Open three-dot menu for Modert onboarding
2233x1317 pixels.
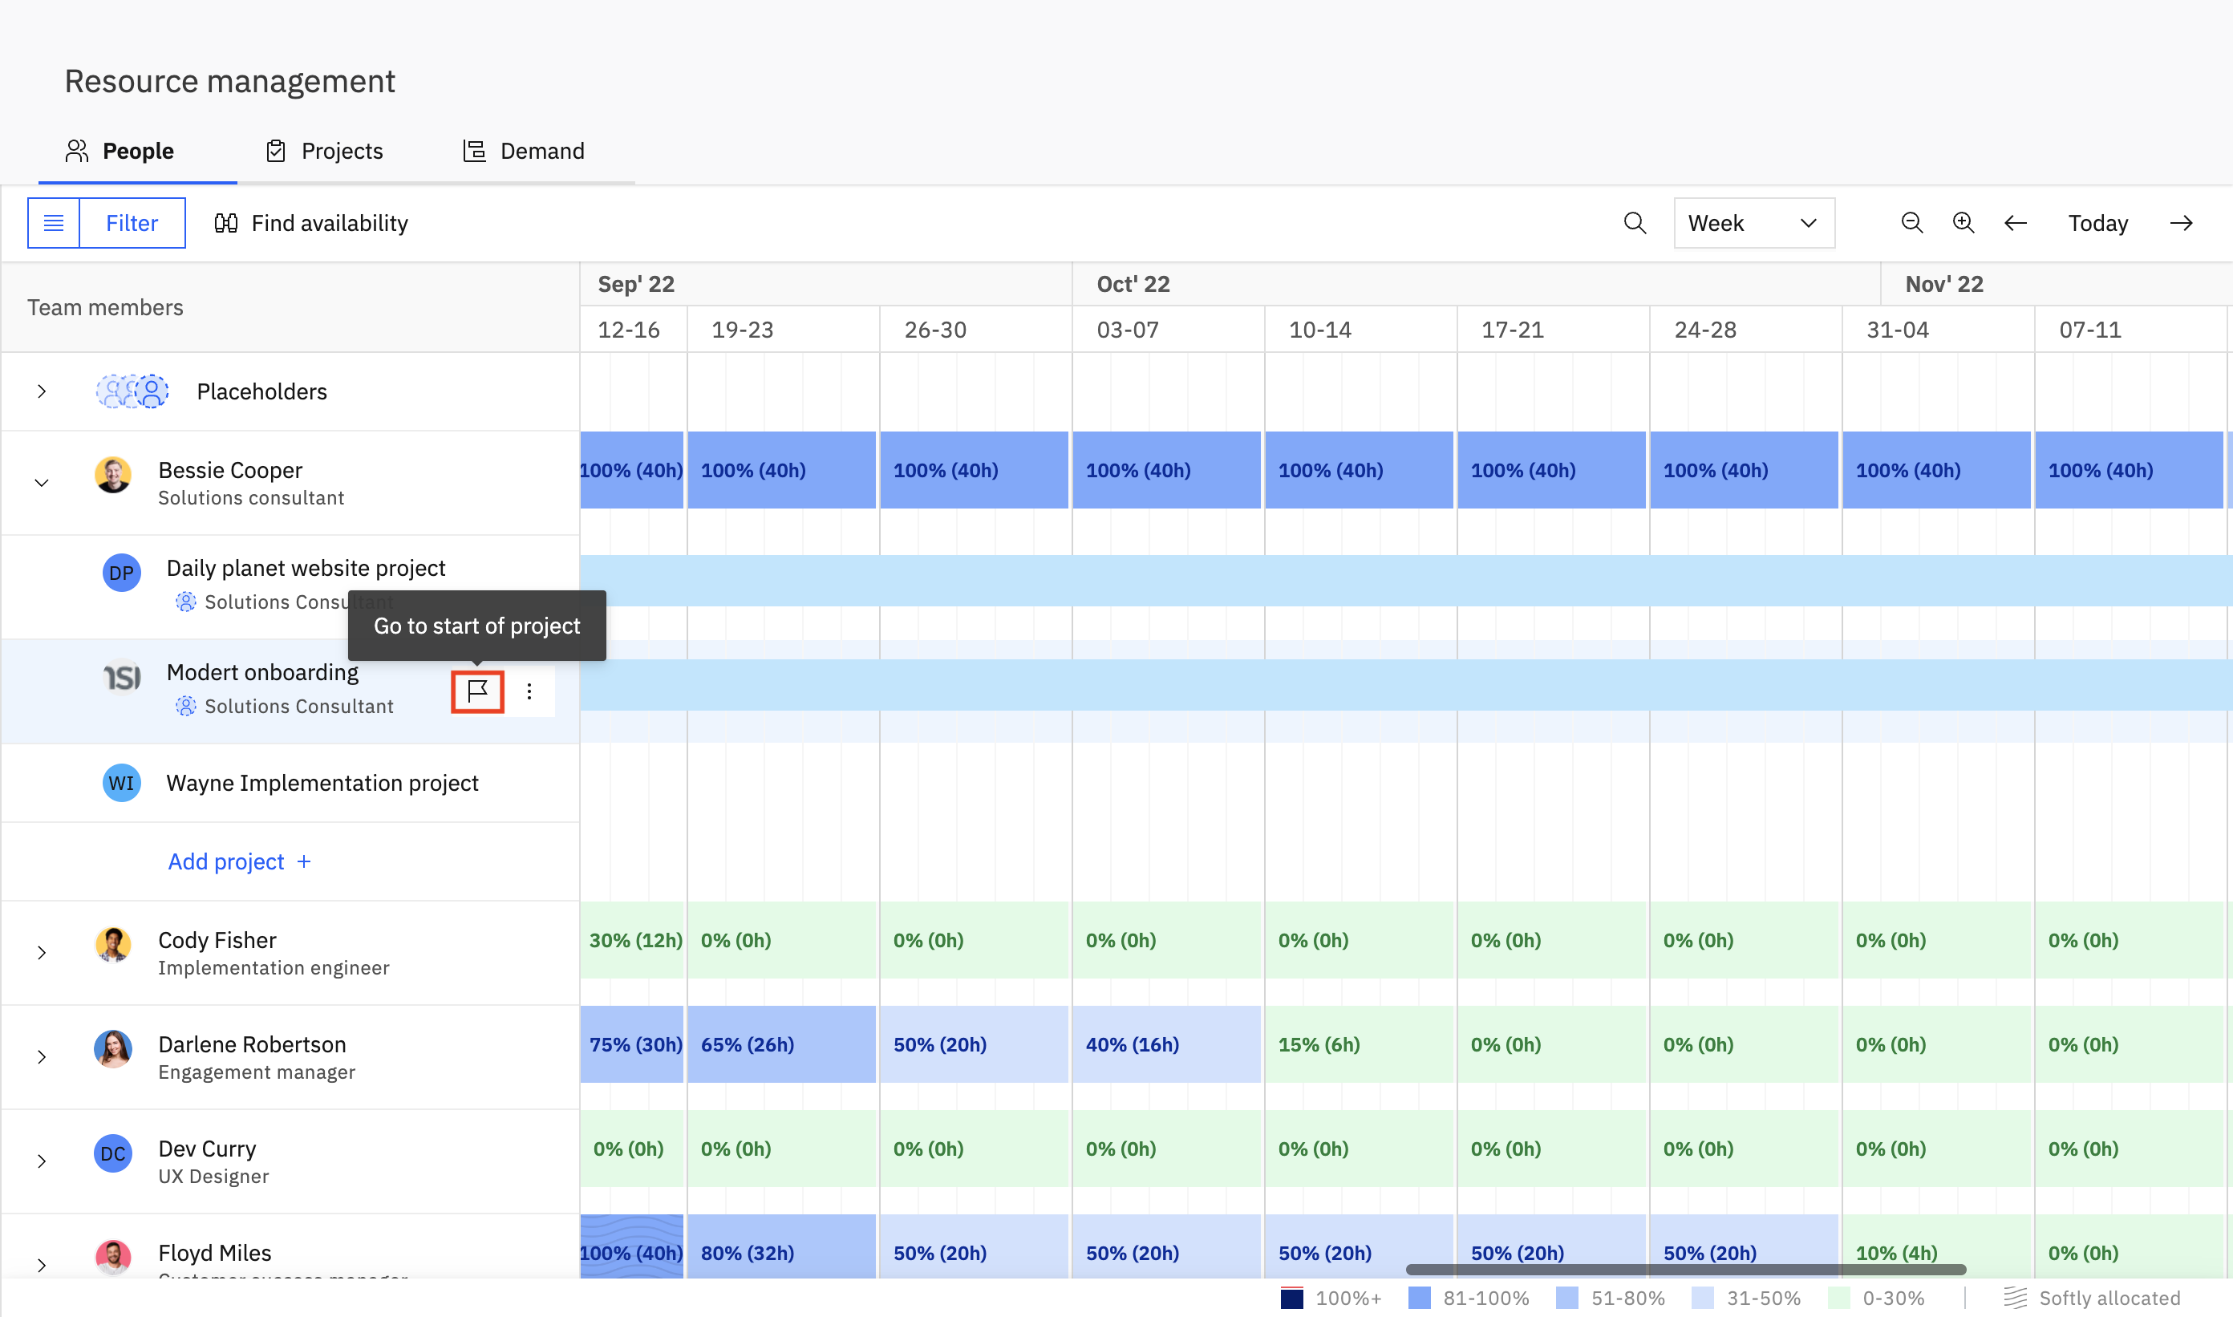(529, 691)
